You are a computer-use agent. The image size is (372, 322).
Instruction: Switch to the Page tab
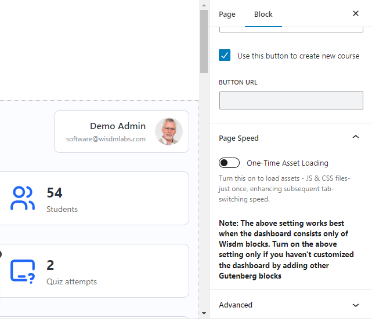point(227,14)
